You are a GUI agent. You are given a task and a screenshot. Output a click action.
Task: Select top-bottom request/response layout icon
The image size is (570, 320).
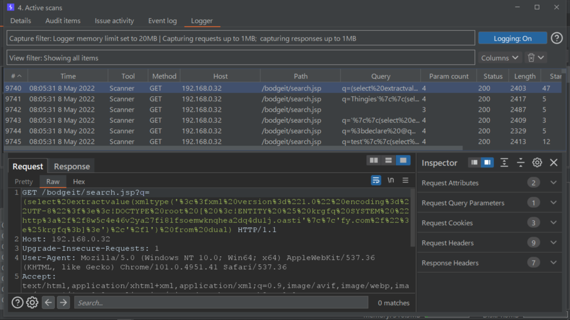point(389,161)
